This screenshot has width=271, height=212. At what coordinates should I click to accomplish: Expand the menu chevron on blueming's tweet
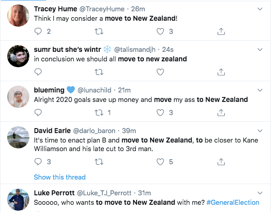click(259, 90)
